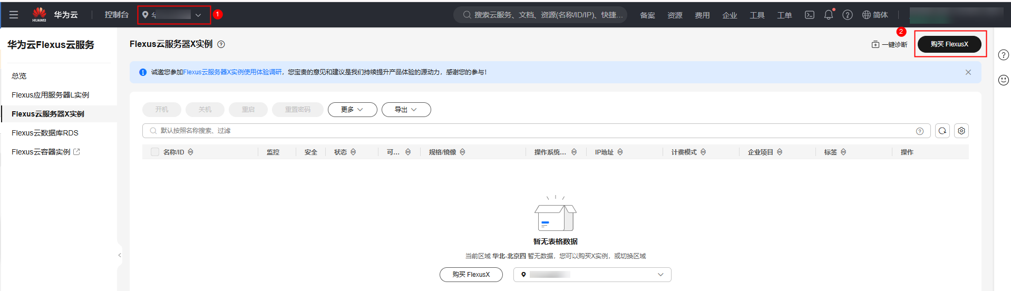Viewport: 1011px width, 291px height.
Task: Click the 监控 column header
Action: point(273,152)
